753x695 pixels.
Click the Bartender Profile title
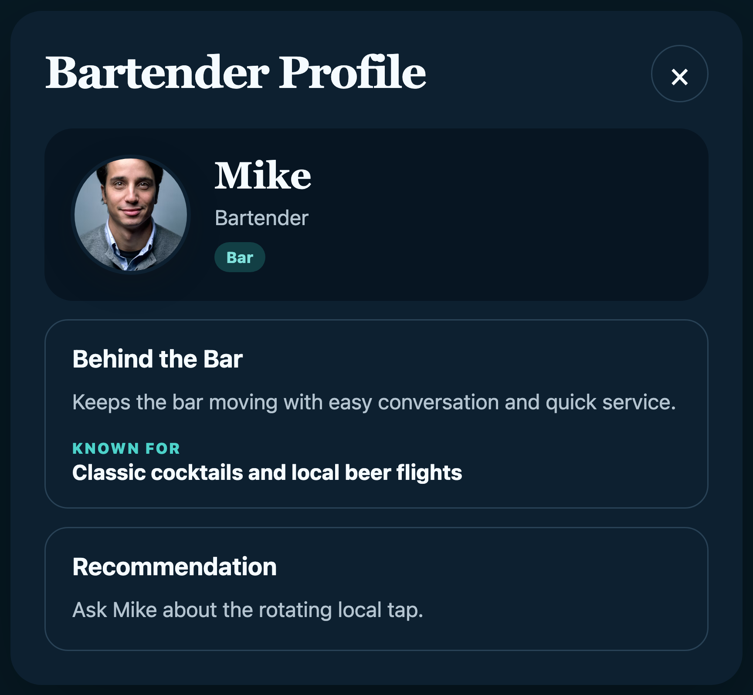click(236, 72)
